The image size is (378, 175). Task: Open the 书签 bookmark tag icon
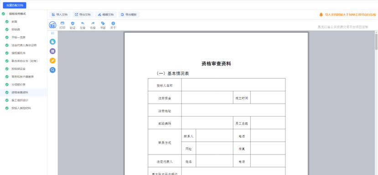pyautogui.click(x=103, y=24)
